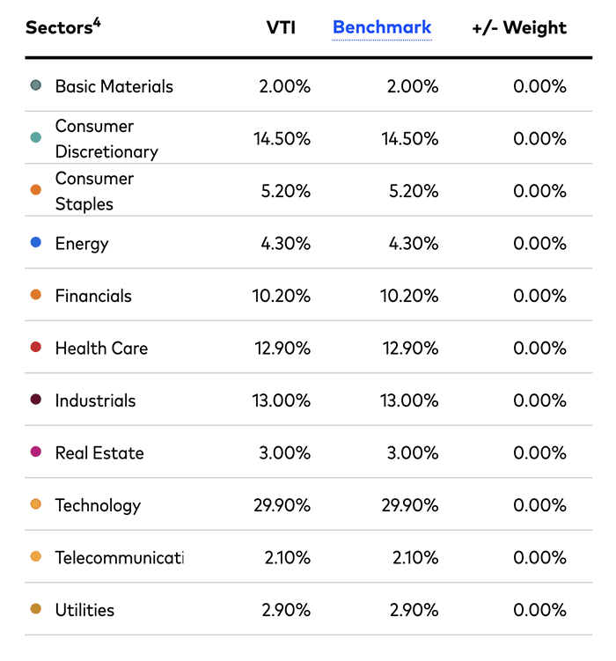616x661 pixels.
Task: Click the Energy benchmark value 4.30%
Action: [x=414, y=243]
